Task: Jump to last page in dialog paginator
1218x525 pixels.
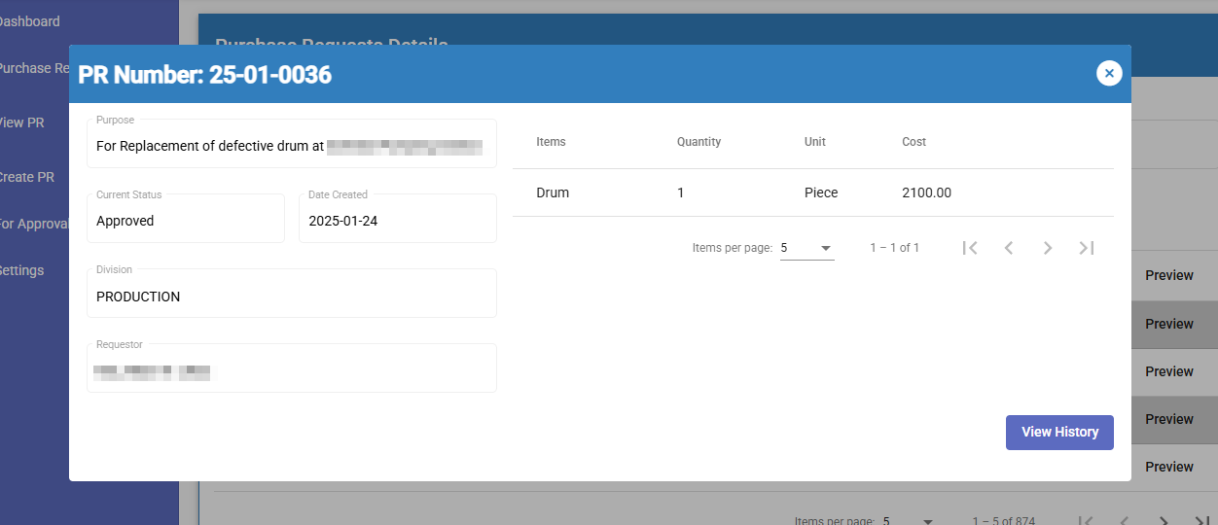Action: [x=1087, y=248]
